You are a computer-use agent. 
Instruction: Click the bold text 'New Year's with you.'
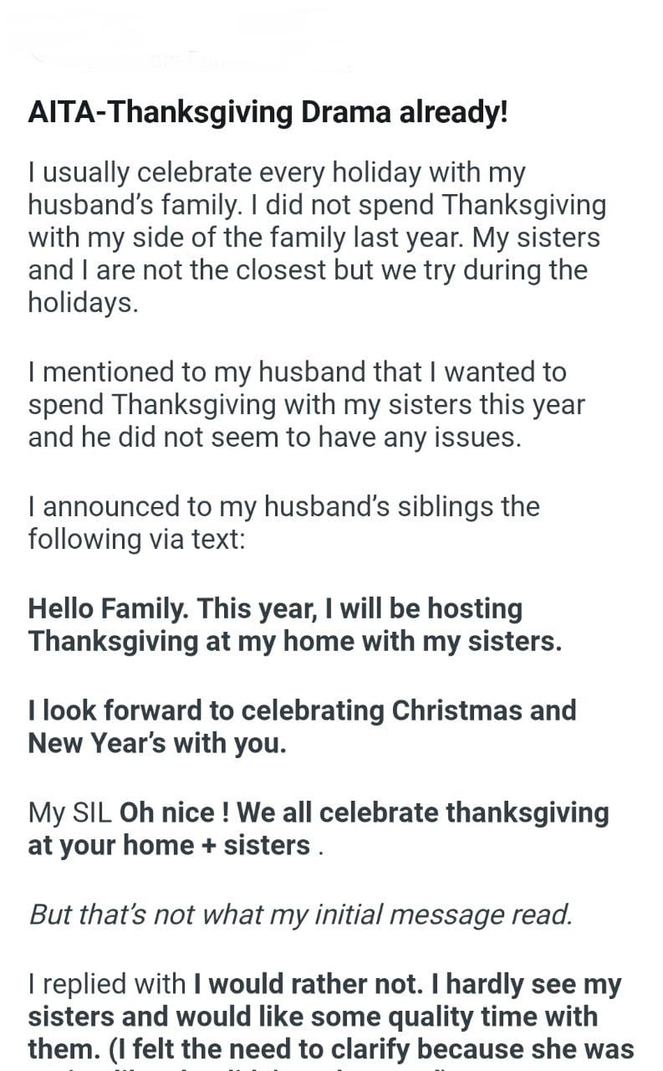point(157,743)
